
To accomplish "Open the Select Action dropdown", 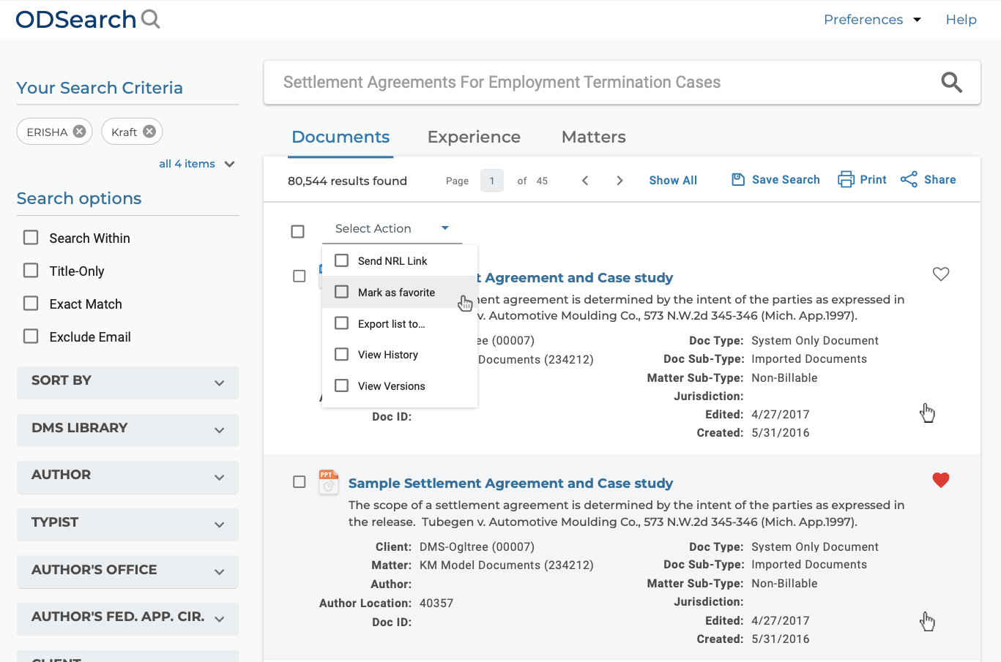I will tap(392, 229).
